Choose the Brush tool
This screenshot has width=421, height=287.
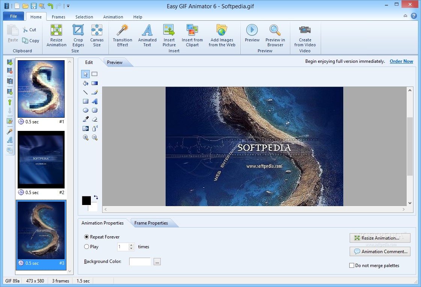tap(95, 92)
